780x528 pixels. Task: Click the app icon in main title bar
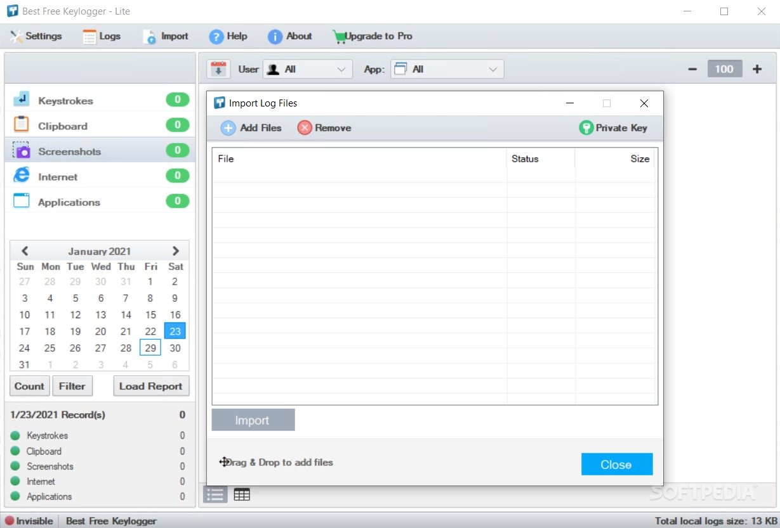11,11
